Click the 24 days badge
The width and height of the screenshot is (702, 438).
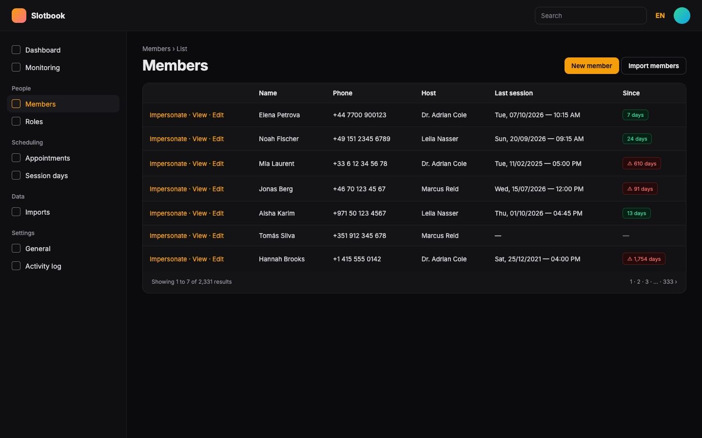pos(637,139)
